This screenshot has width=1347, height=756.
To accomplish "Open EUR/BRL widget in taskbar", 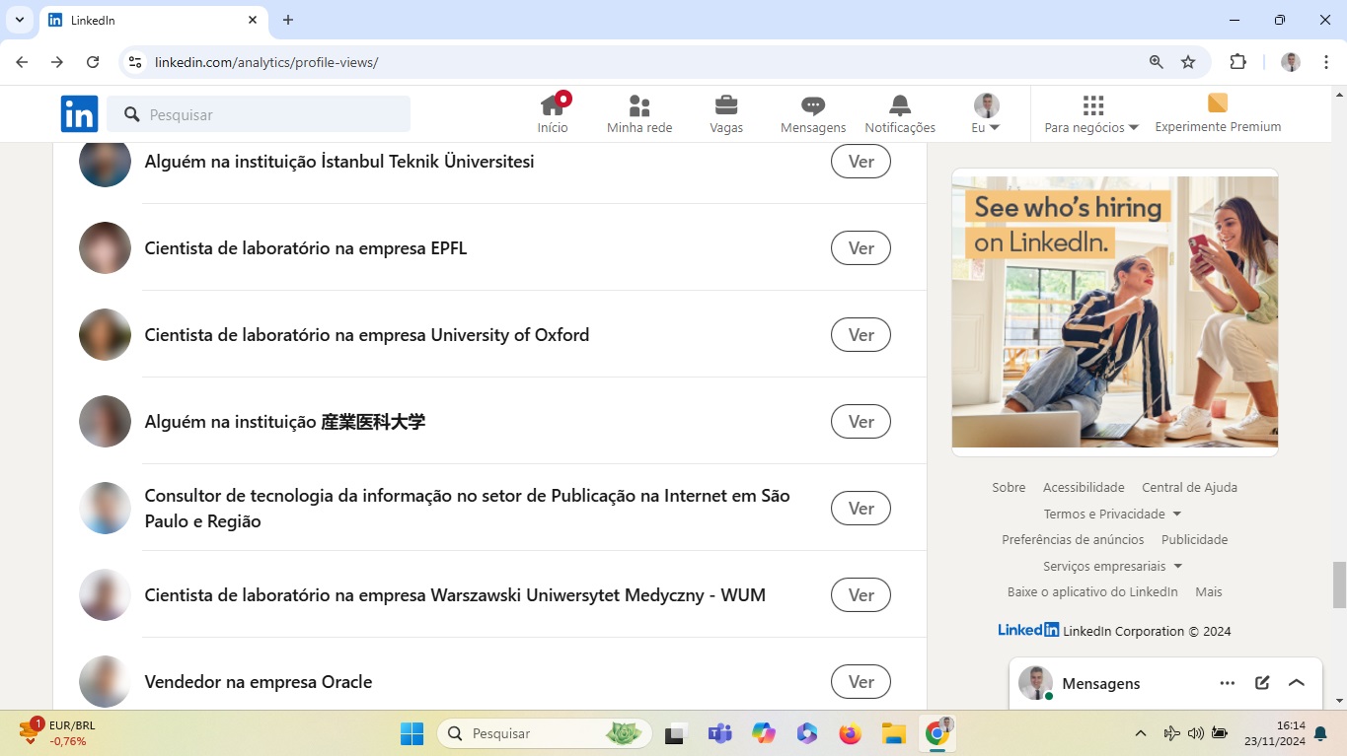I will (59, 733).
